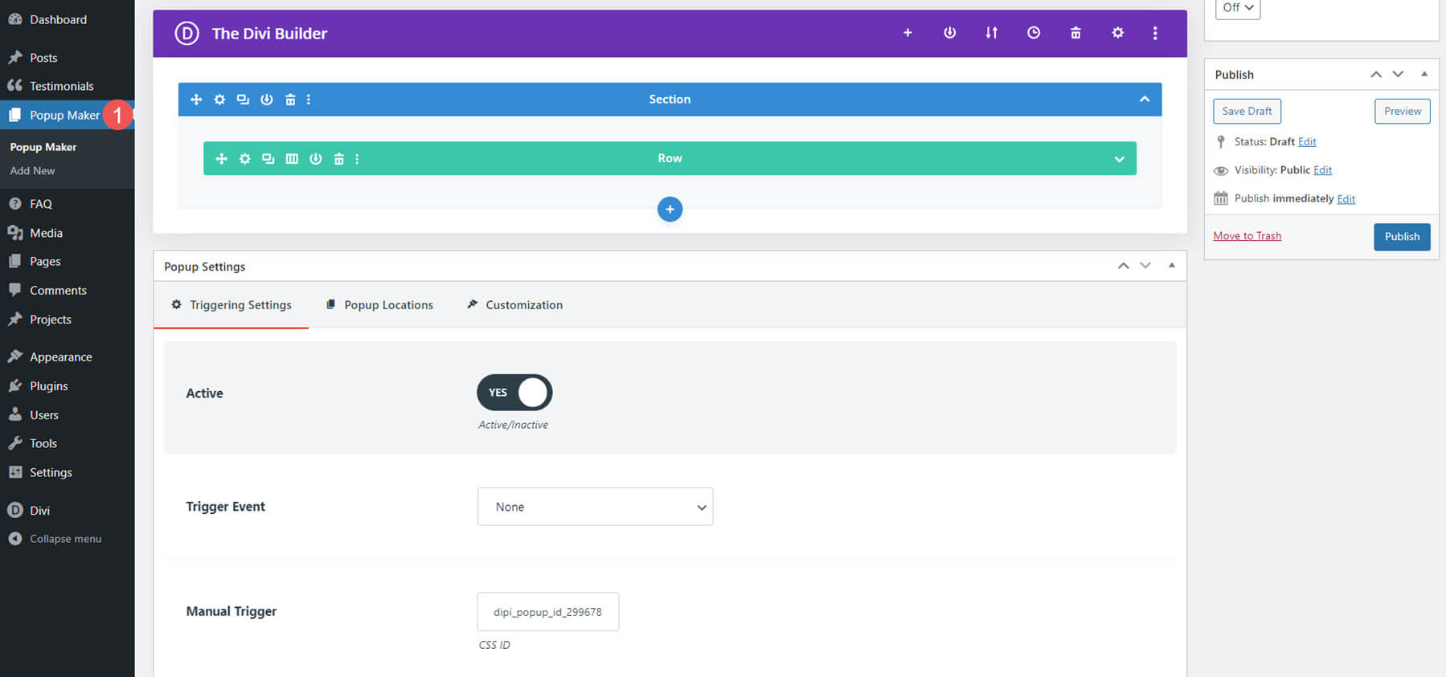This screenshot has height=677, width=1446.
Task: Open the Trigger Event dropdown
Action: pyautogui.click(x=595, y=507)
